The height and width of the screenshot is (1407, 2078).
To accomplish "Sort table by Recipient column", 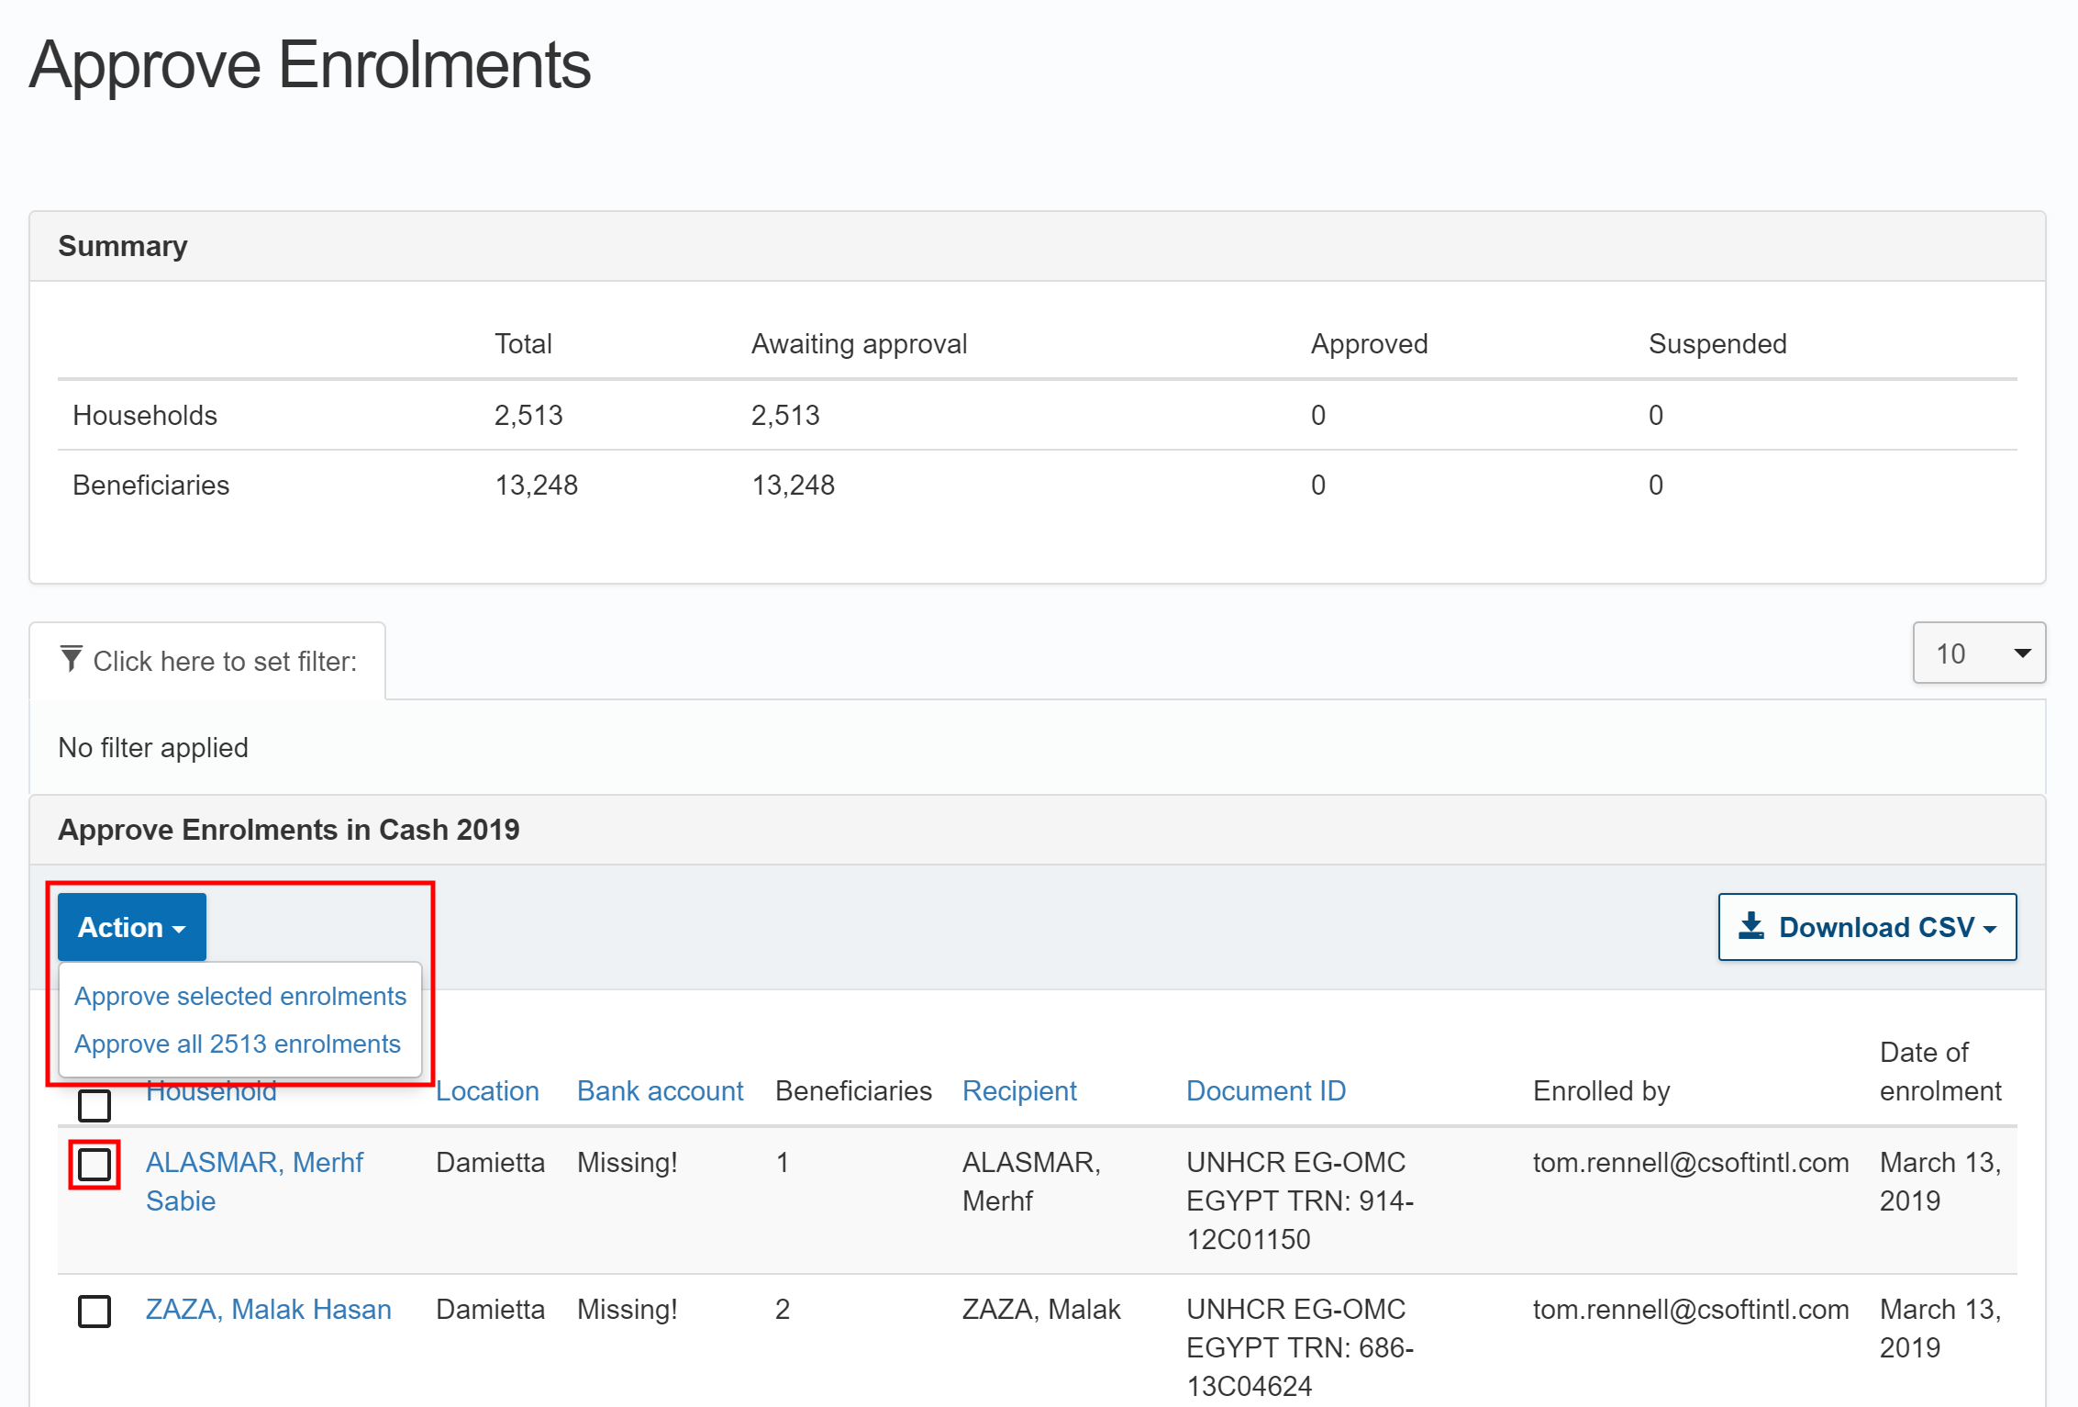I will click(x=1018, y=1091).
